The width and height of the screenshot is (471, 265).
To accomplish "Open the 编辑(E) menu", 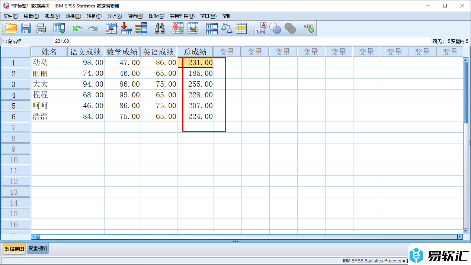I will [31, 16].
